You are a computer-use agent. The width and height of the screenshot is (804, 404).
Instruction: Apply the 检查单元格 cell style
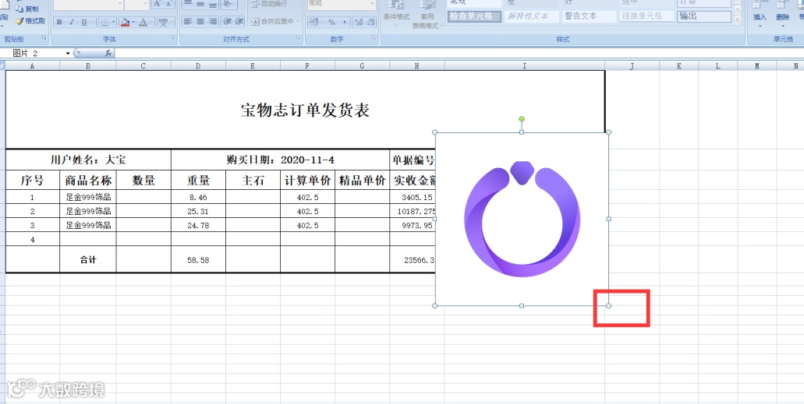[474, 16]
